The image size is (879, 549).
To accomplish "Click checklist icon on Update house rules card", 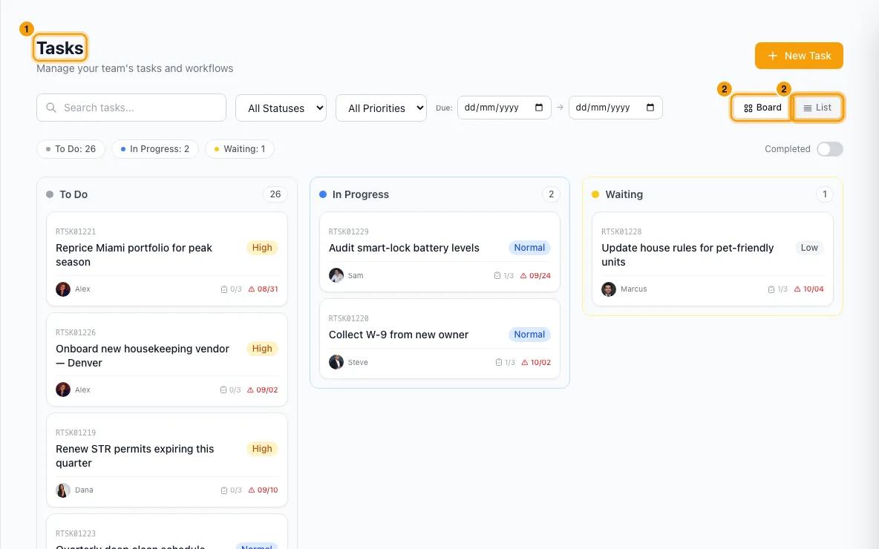I will pos(771,289).
